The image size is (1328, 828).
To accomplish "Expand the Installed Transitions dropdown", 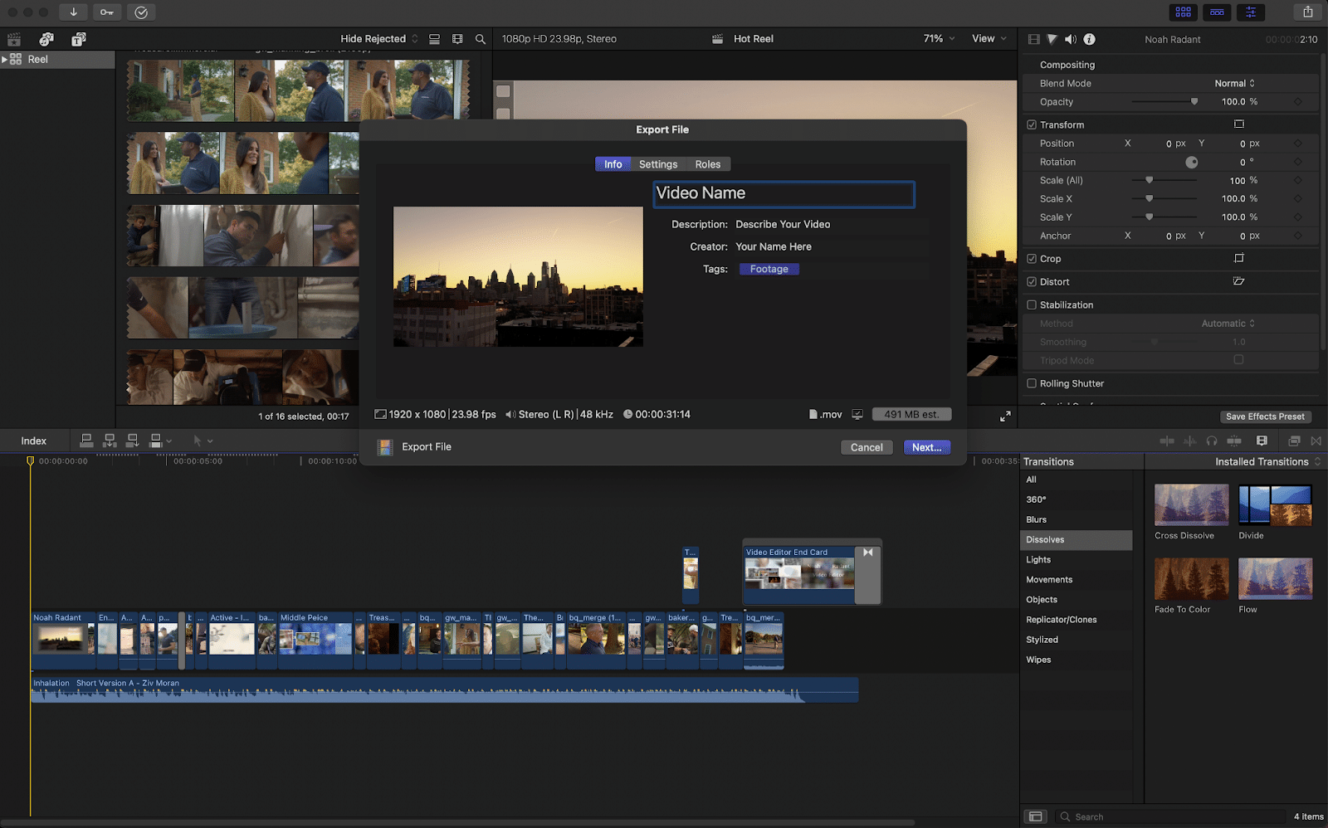I will [x=1267, y=461].
